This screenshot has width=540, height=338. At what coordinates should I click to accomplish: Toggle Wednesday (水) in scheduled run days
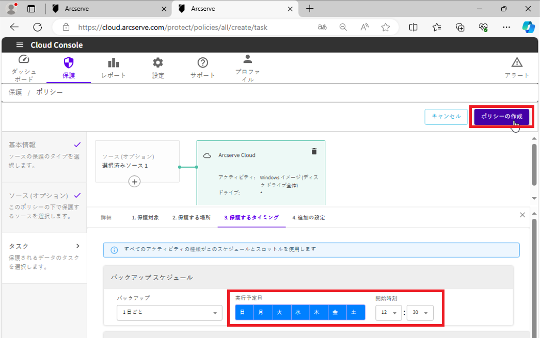pos(299,313)
